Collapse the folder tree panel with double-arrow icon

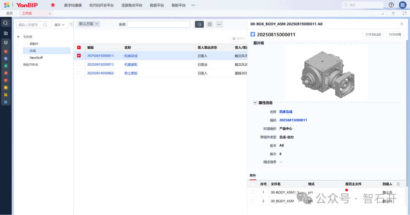[x=71, y=24]
